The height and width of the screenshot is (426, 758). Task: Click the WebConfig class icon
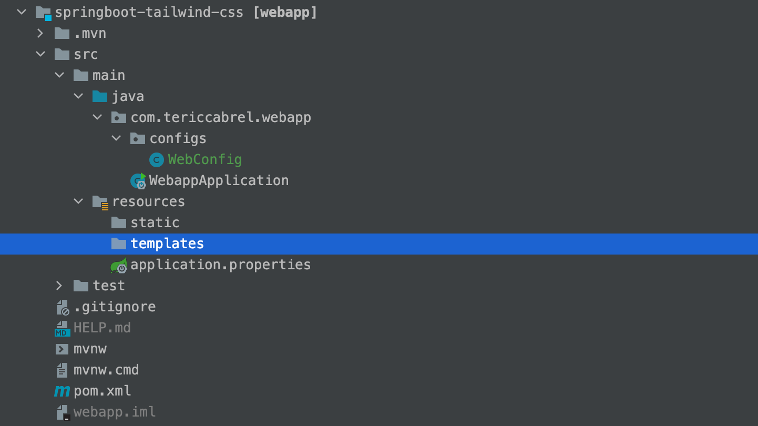click(156, 159)
